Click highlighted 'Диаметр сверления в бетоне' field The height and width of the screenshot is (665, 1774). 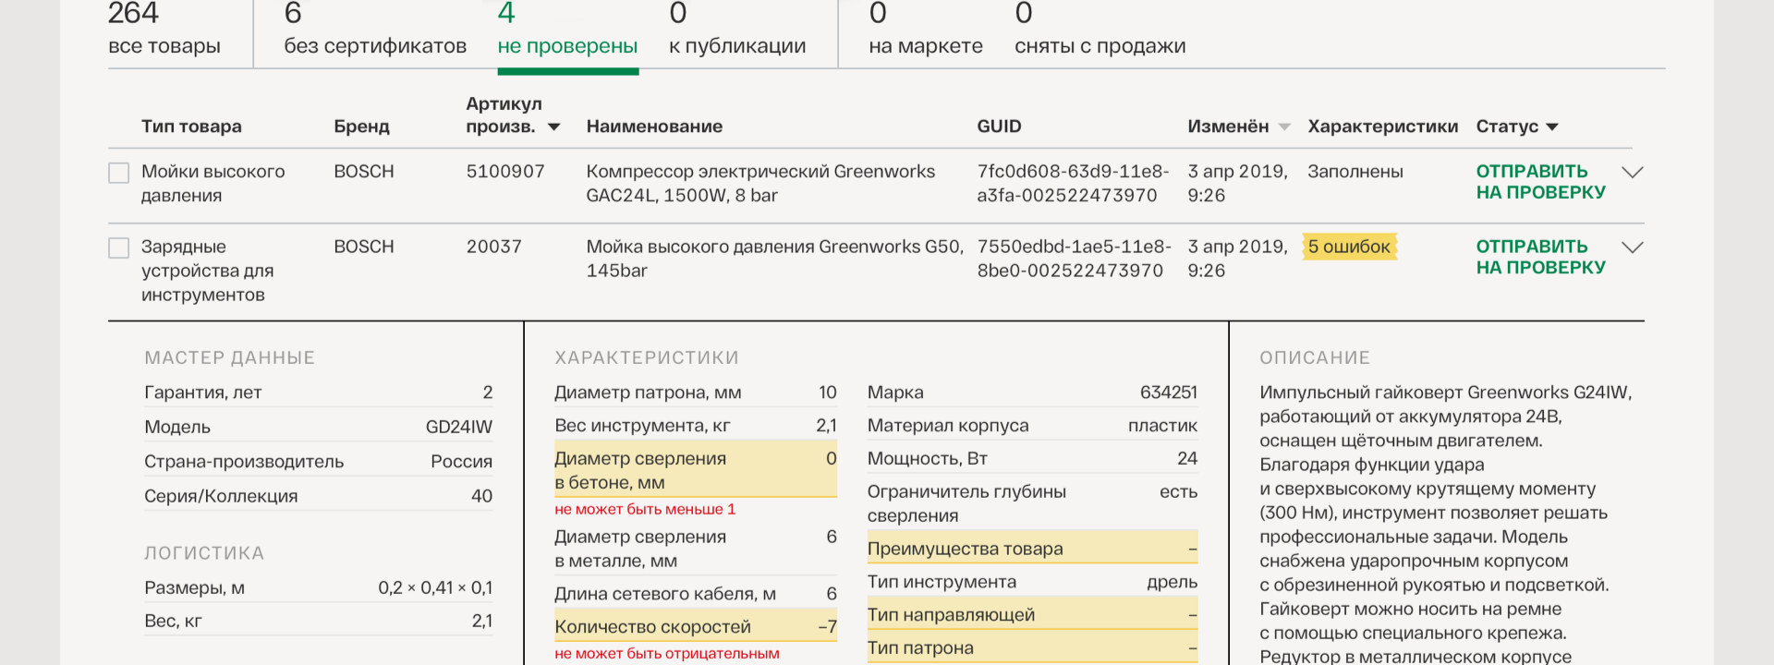695,470
